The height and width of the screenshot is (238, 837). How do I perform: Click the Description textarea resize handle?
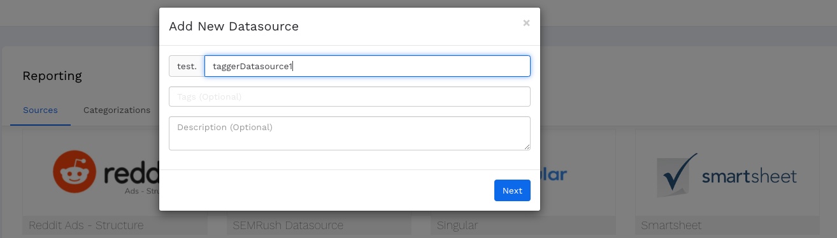527,147
